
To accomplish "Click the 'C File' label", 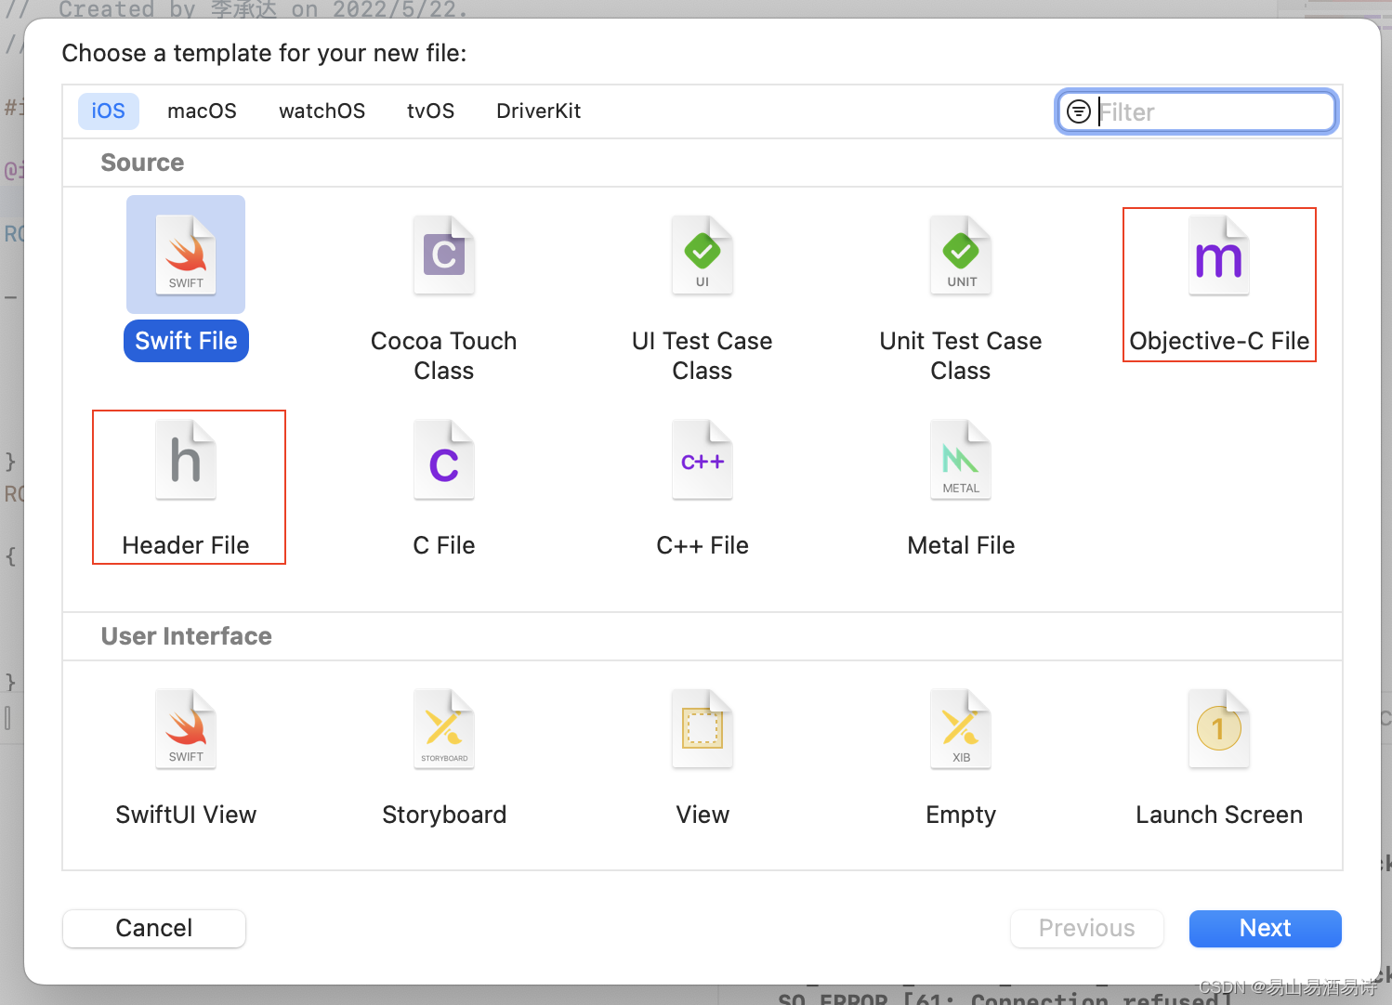I will coord(444,545).
